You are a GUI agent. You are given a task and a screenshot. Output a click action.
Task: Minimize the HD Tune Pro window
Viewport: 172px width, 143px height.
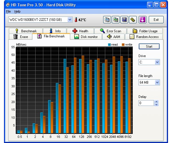[150, 5]
